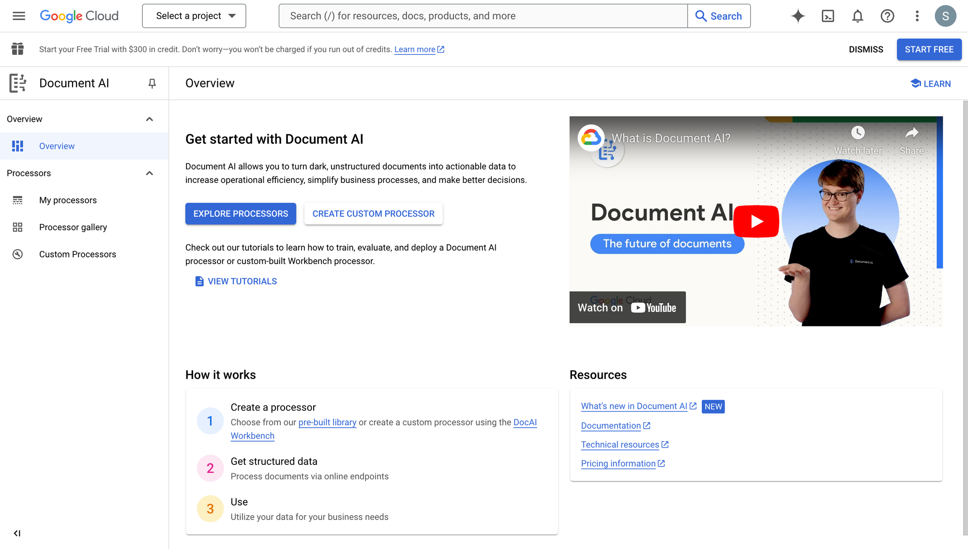
Task: Open Gemini AI assistant sparkle icon
Action: coord(798,16)
